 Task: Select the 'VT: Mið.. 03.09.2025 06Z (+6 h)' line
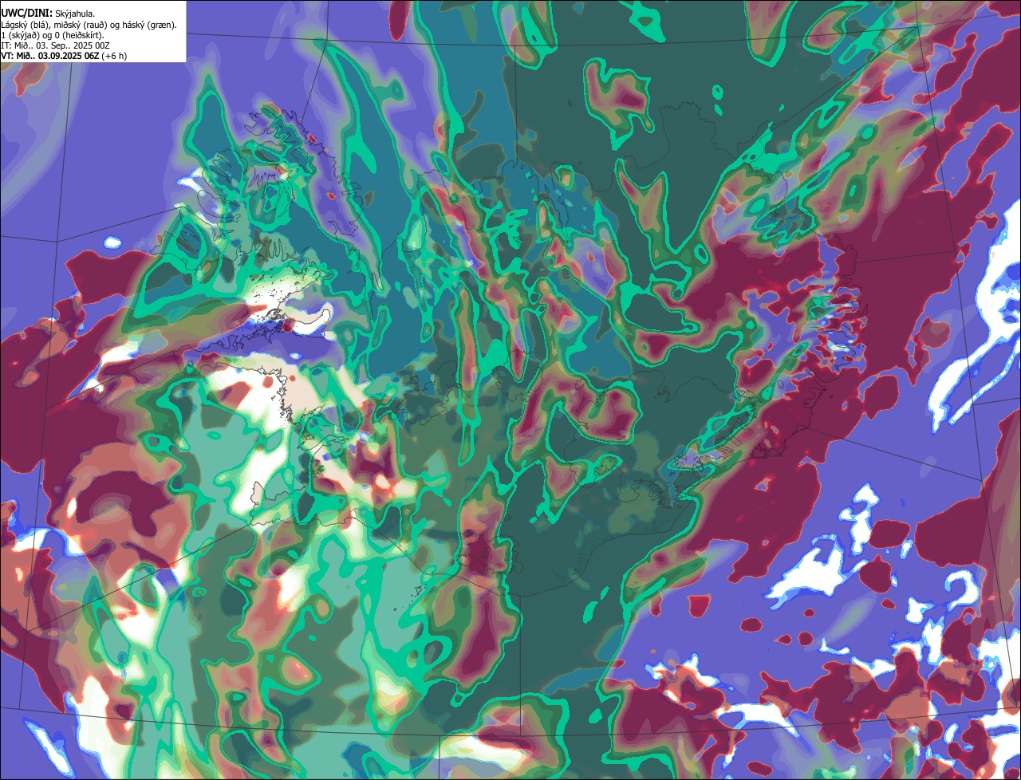pos(64,56)
